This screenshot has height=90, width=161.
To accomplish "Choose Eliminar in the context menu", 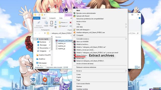I will 79,86.
